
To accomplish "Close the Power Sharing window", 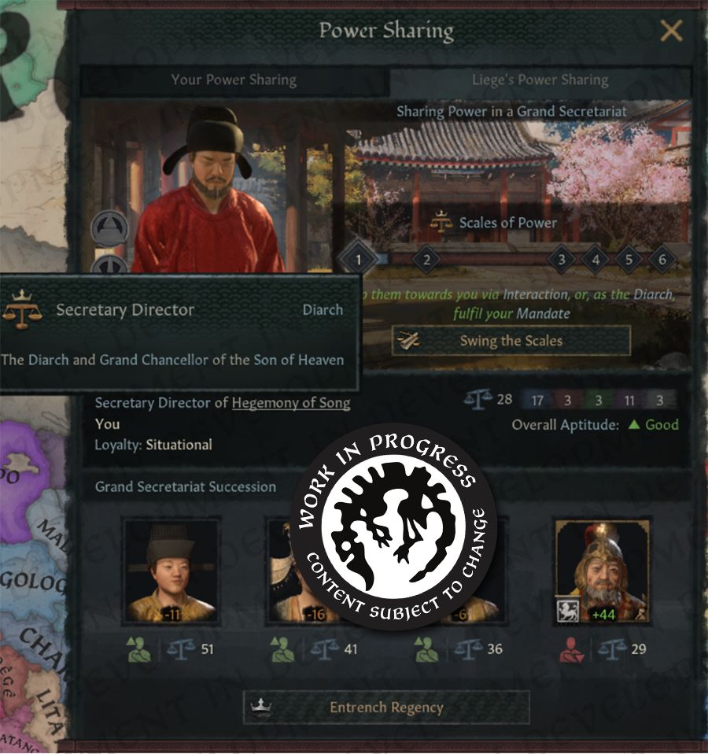I will pos(671,31).
